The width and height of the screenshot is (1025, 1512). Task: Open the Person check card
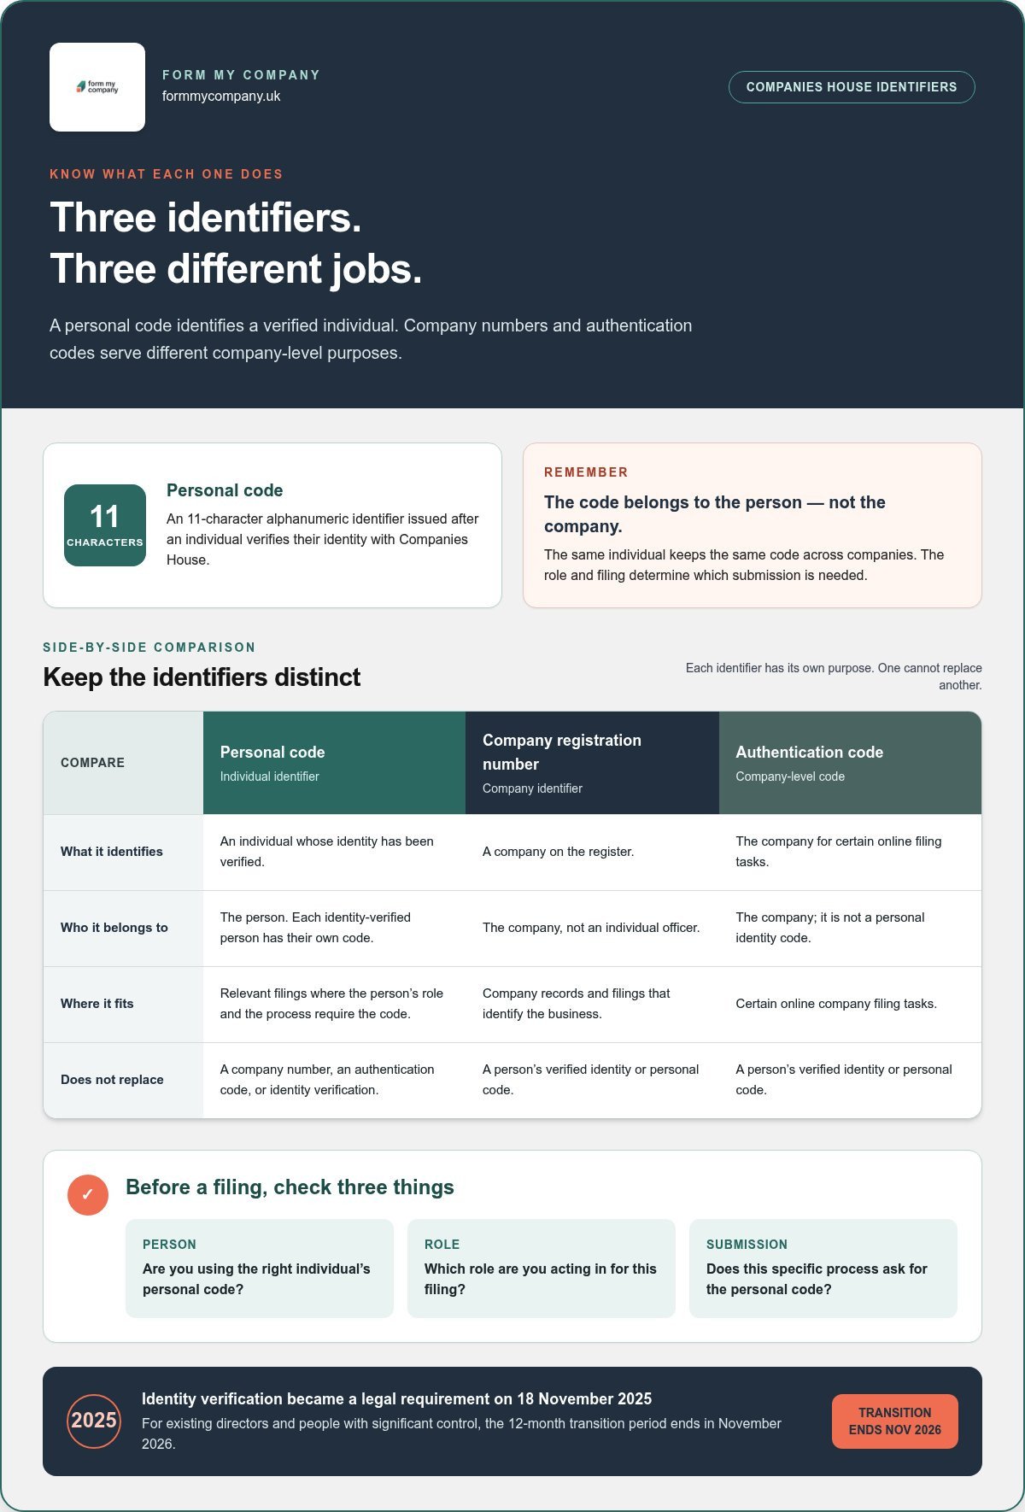point(260,1269)
